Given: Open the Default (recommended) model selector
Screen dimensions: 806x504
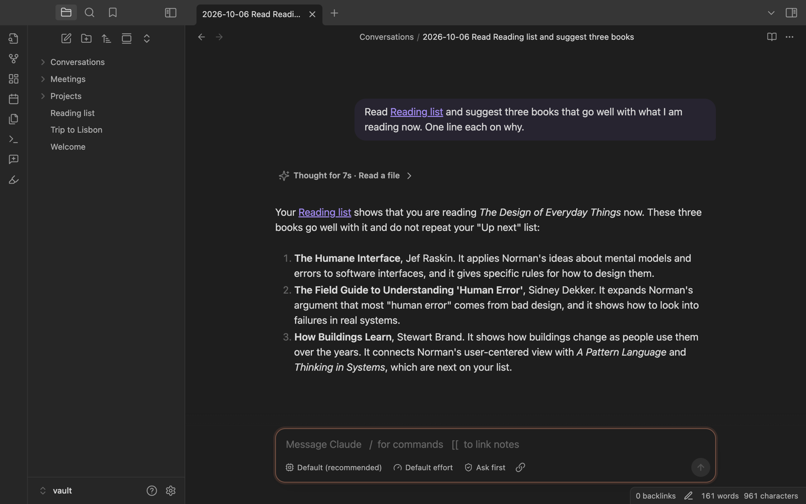Looking at the screenshot, I should coord(333,468).
